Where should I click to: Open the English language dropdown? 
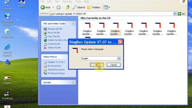(119, 58)
